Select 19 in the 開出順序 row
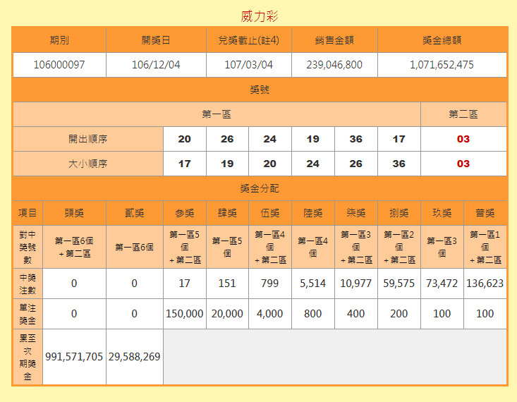This screenshot has height=402, width=517. pos(313,139)
